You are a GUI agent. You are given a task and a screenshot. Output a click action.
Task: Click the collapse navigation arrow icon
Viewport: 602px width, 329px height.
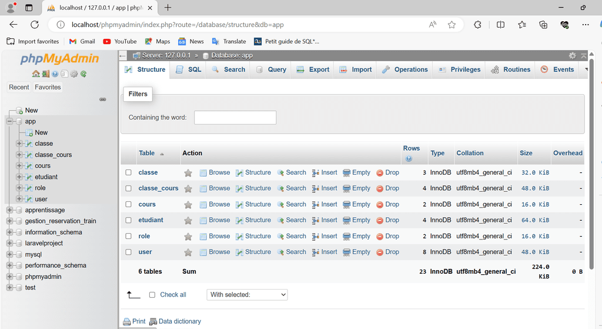coord(123,56)
